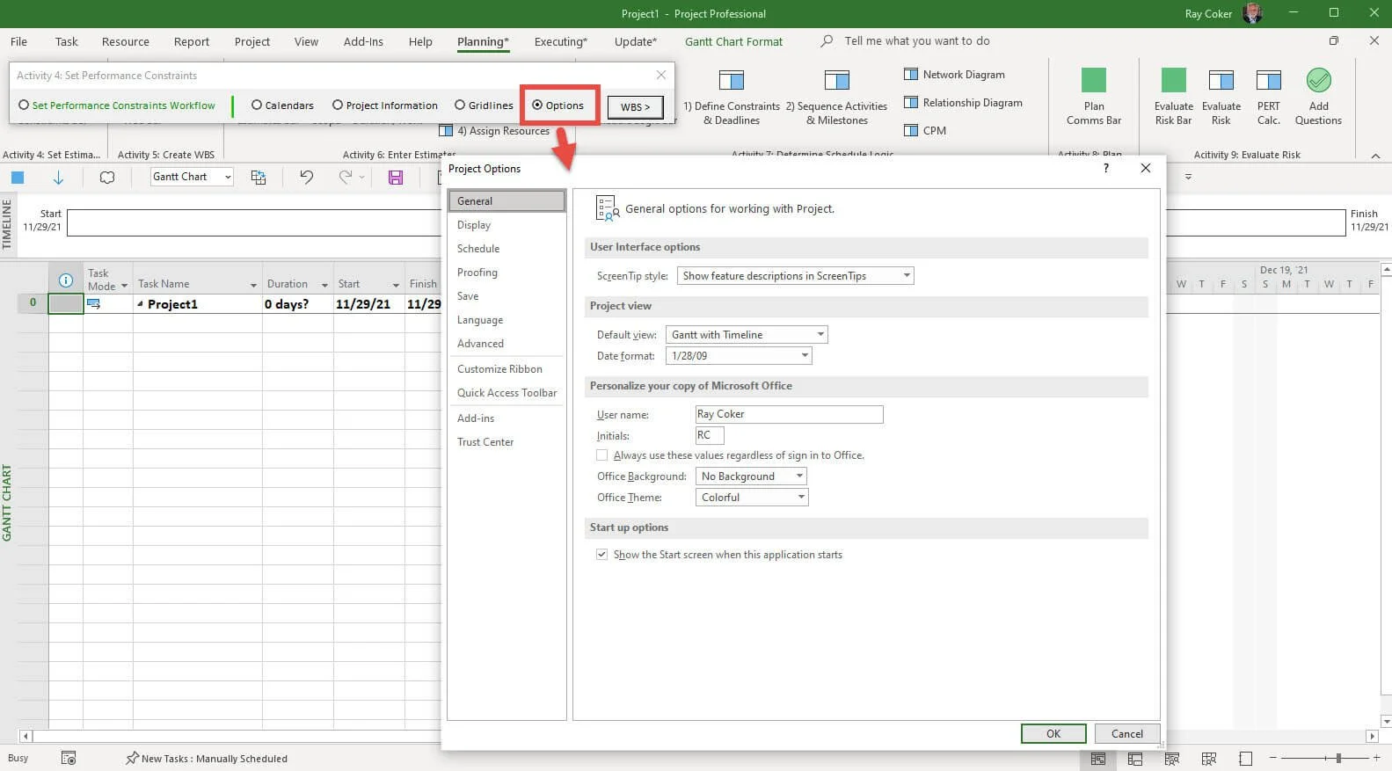
Task: Open the Task Name column filter arrow
Action: click(253, 285)
